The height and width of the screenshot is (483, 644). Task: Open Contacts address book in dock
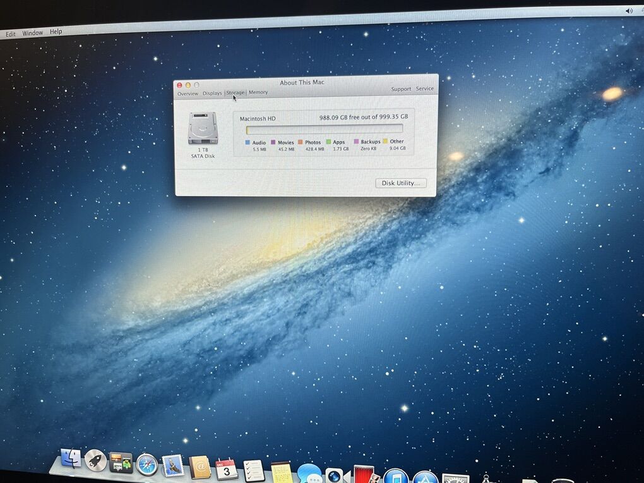tap(200, 467)
